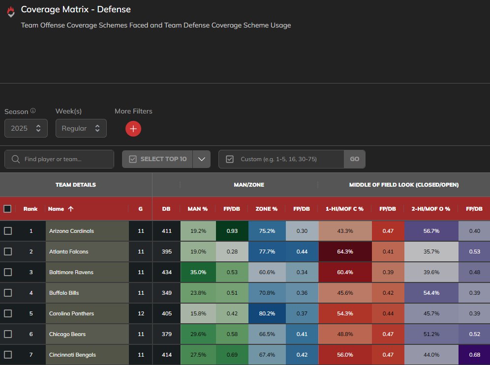Click the red plus More Filters button

133,129
